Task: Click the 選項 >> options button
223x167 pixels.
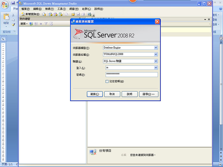Action: point(148,94)
